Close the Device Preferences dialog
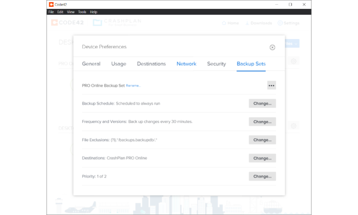The image size is (358, 215). (x=272, y=47)
